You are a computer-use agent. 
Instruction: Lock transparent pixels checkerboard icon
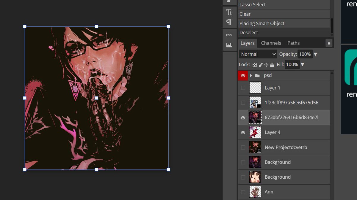pyautogui.click(x=255, y=65)
